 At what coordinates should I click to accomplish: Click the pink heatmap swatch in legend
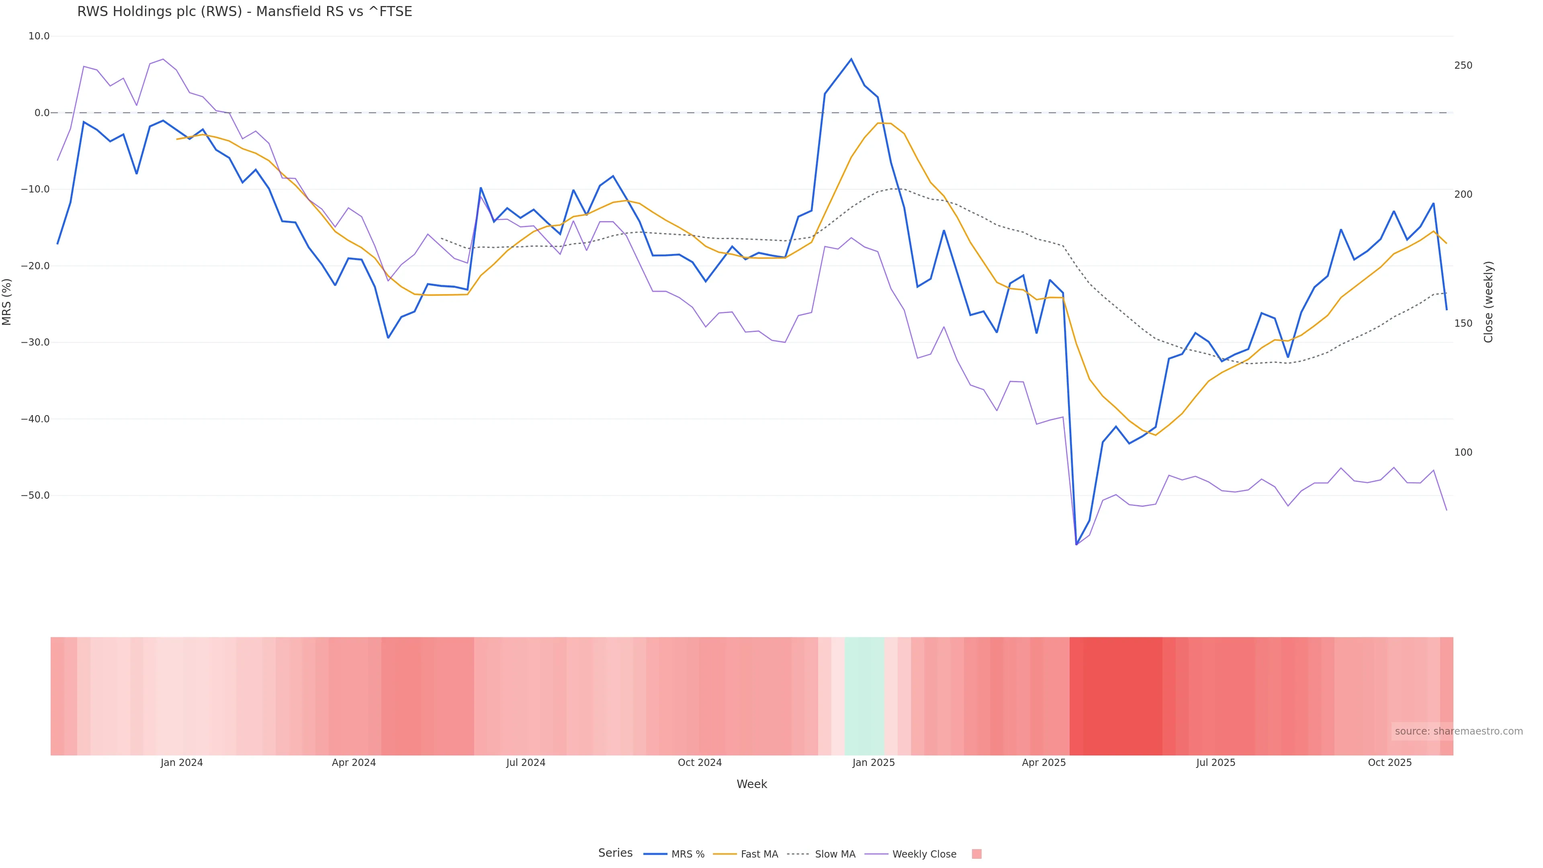[976, 854]
